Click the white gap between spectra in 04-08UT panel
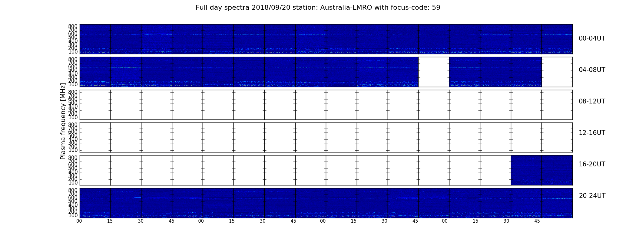636x242 pixels. (x=434, y=72)
